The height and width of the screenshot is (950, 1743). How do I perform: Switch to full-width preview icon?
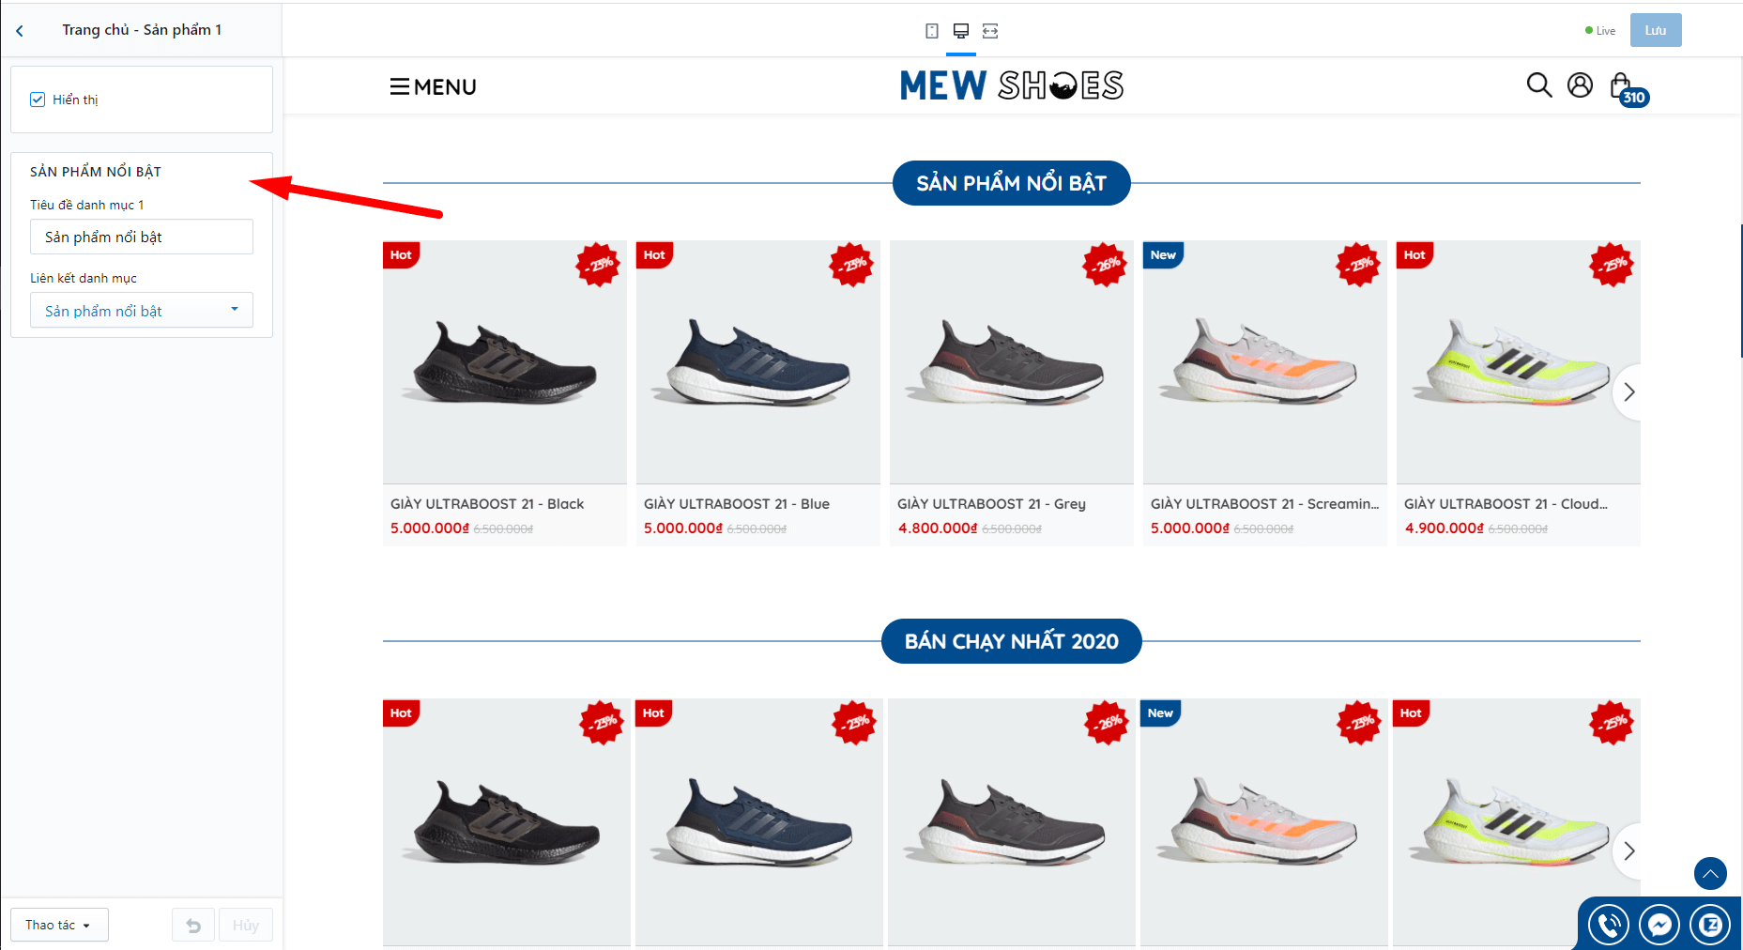(x=990, y=31)
